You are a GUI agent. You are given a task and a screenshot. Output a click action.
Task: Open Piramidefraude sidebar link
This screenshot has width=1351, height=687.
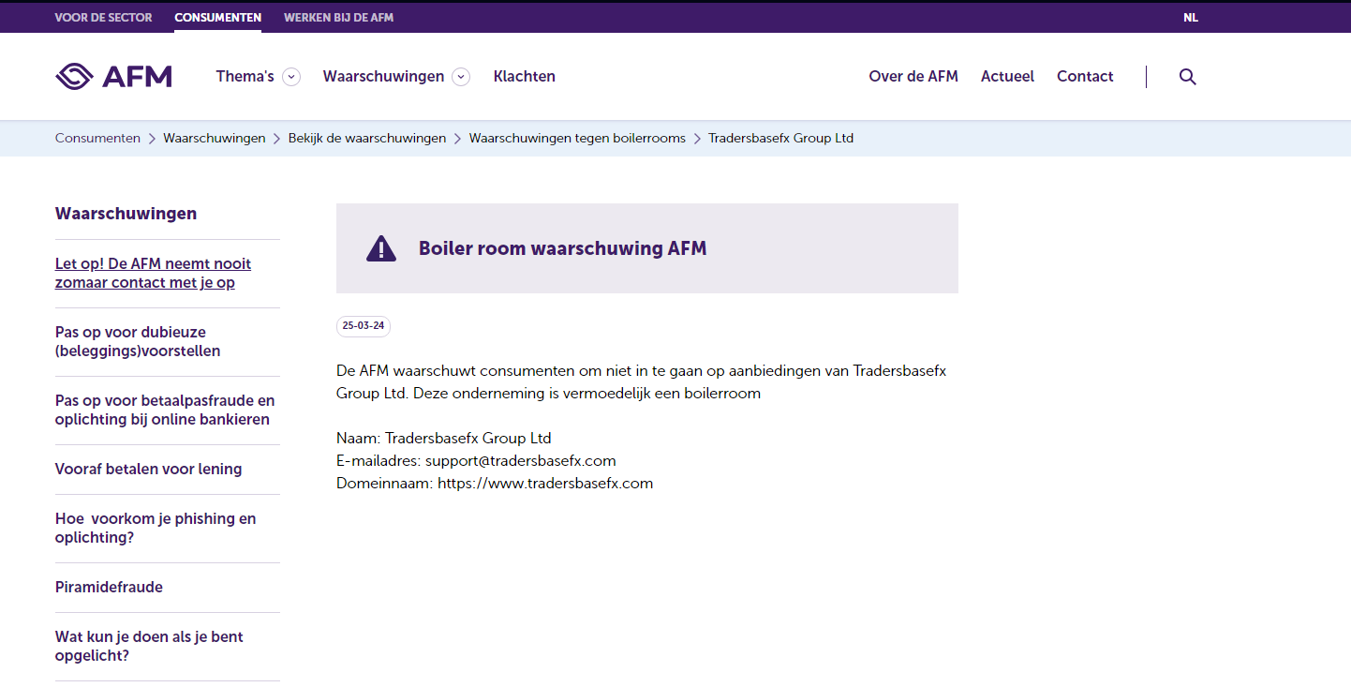coord(109,587)
